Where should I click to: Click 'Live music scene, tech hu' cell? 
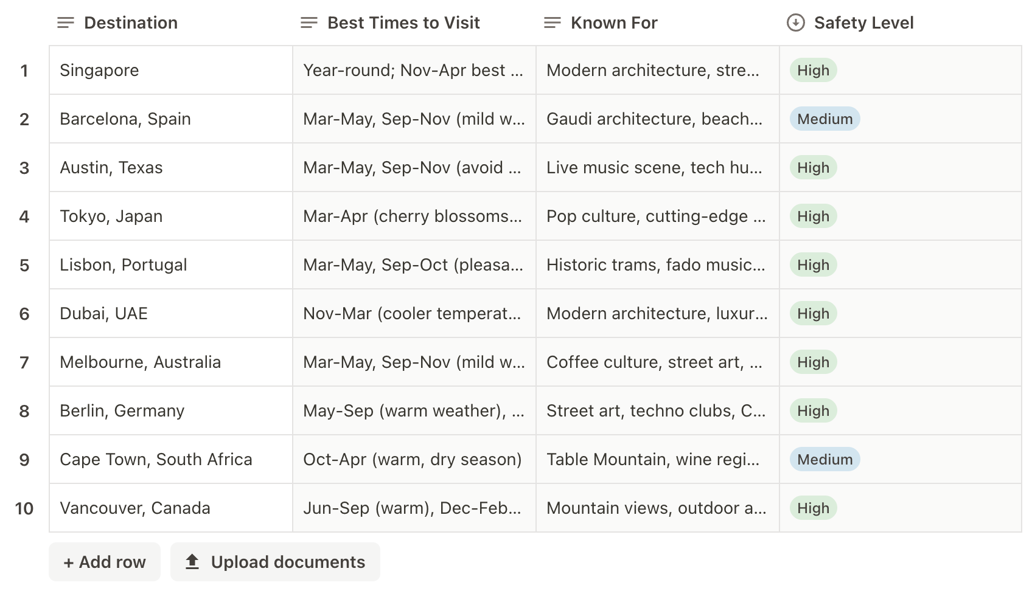point(658,168)
